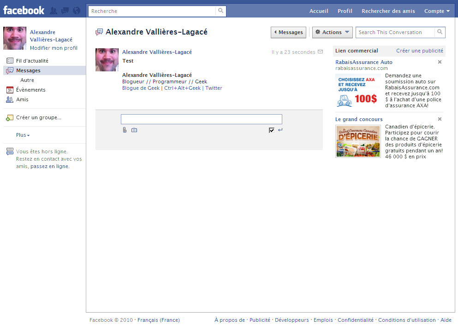The image size is (458, 325).
Task: Click the sidebar profile name link
Action: pos(51,36)
